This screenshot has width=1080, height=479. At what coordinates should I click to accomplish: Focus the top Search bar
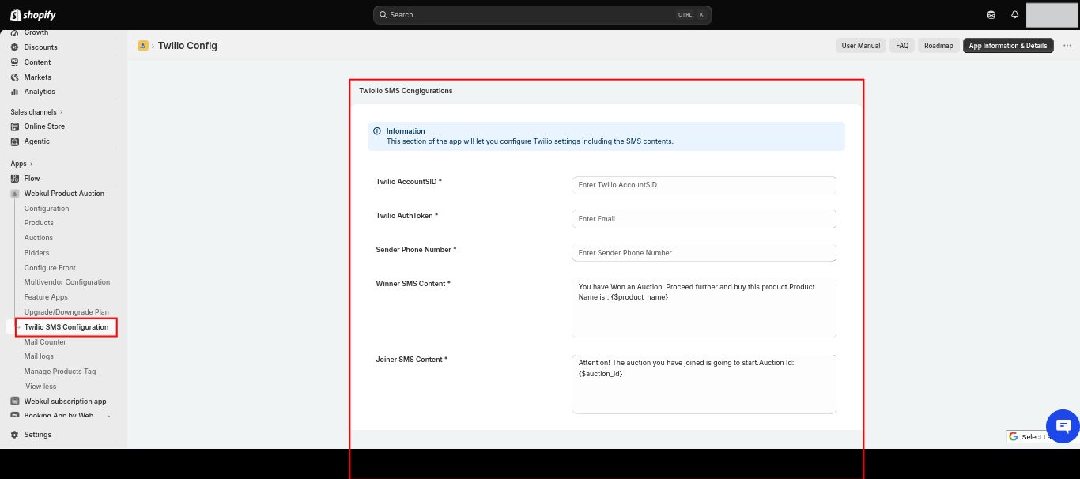pyautogui.click(x=542, y=15)
